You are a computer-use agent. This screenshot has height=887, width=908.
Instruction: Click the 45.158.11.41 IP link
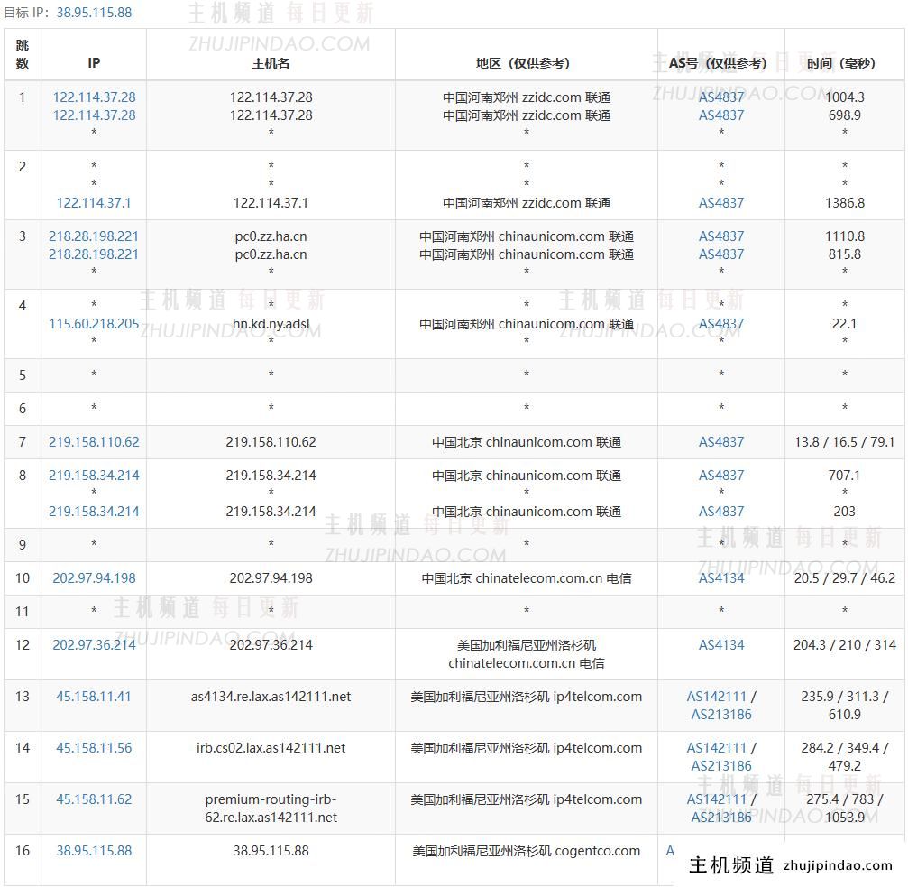(94, 697)
